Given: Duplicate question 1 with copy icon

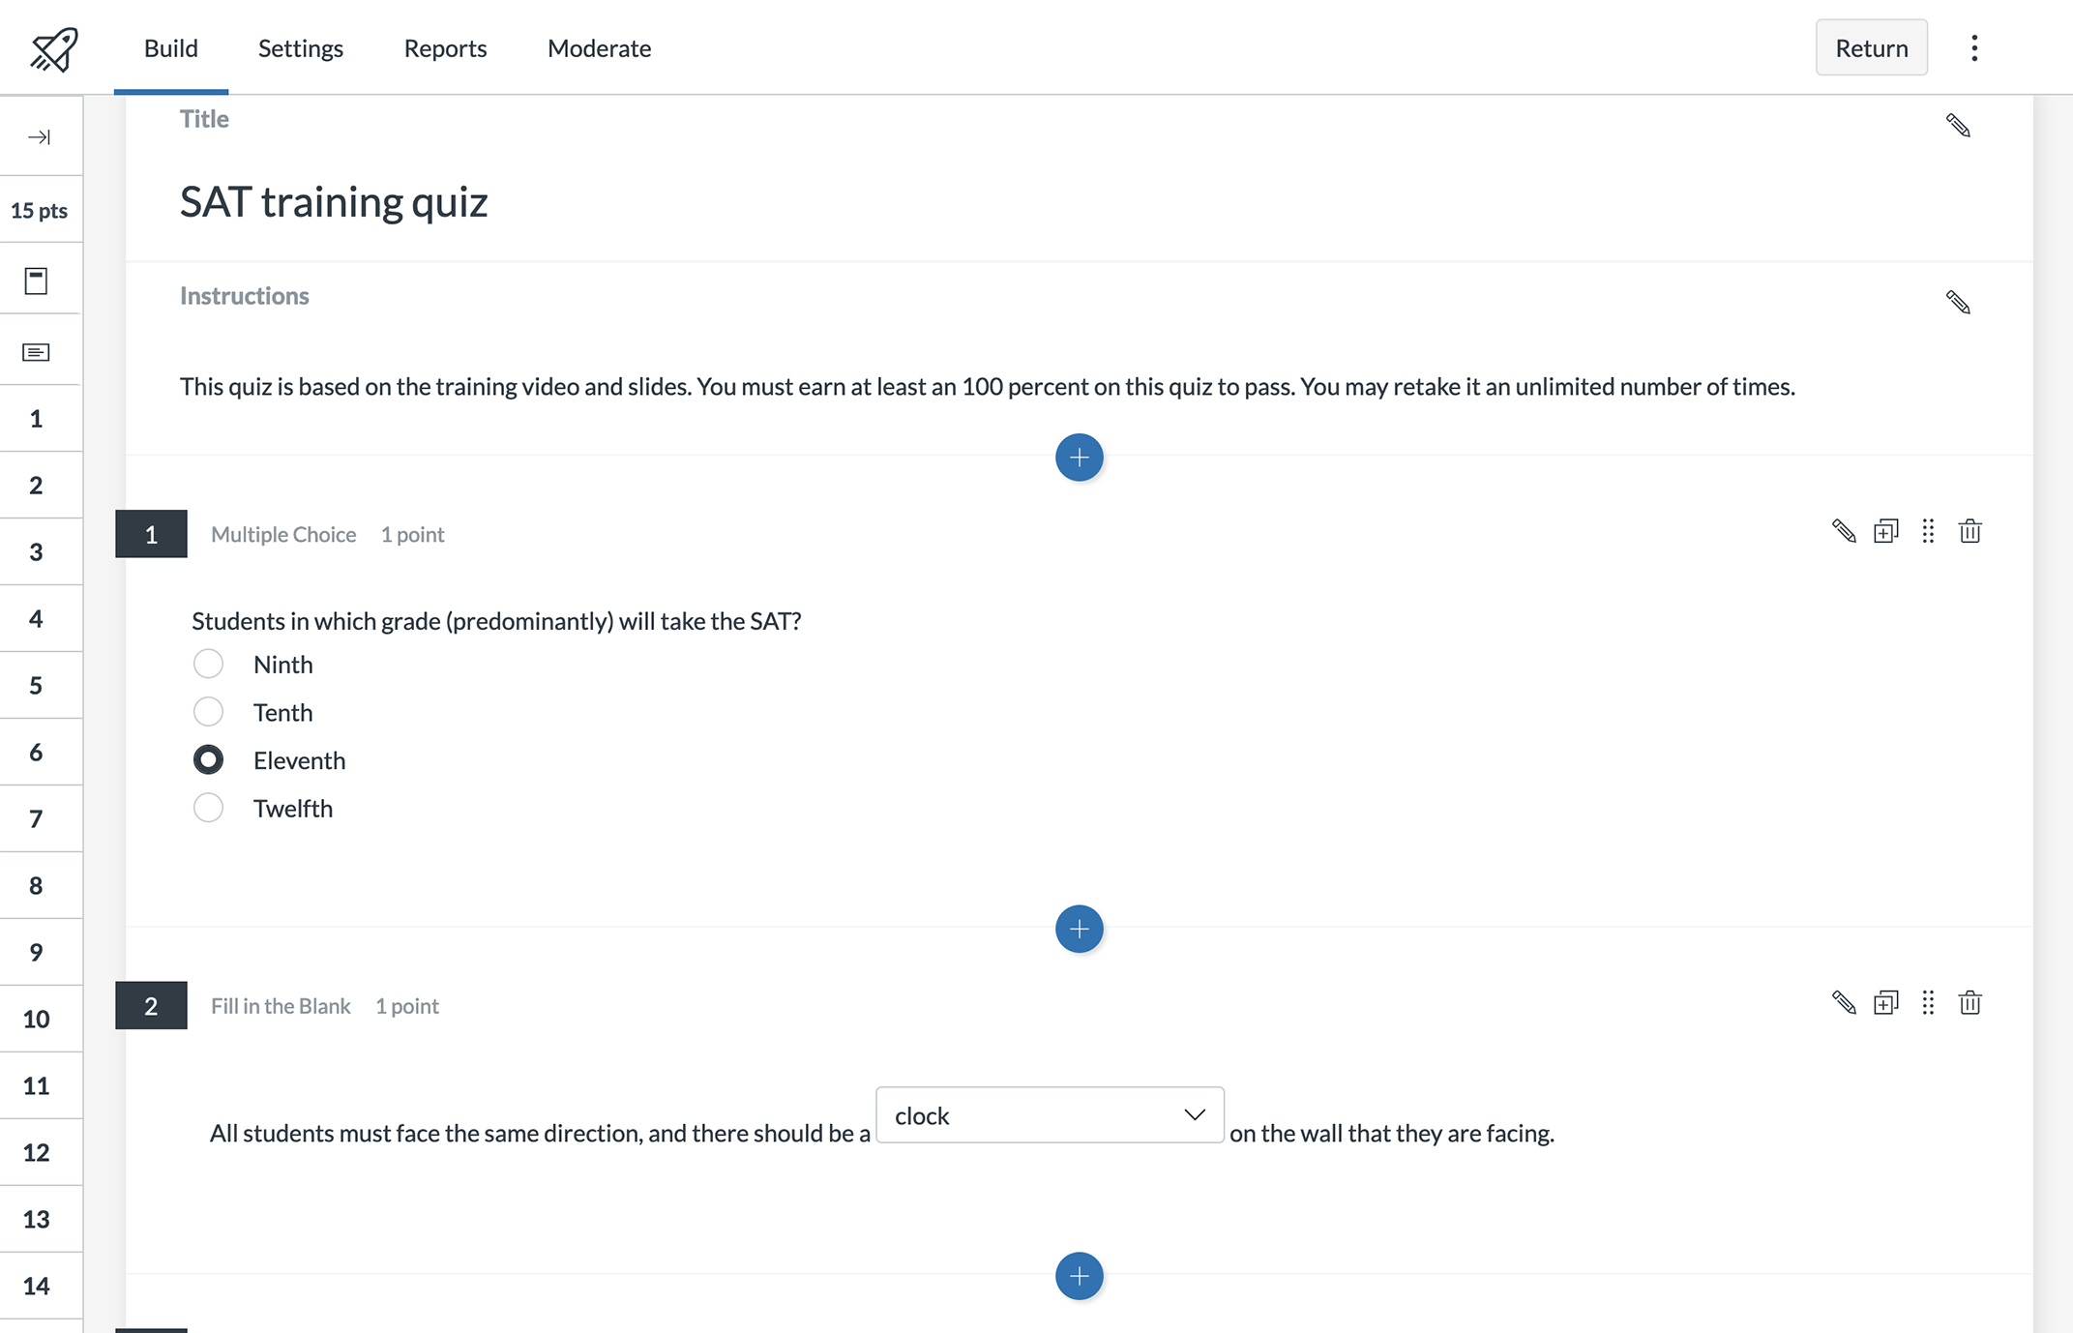Looking at the screenshot, I should [x=1885, y=531].
